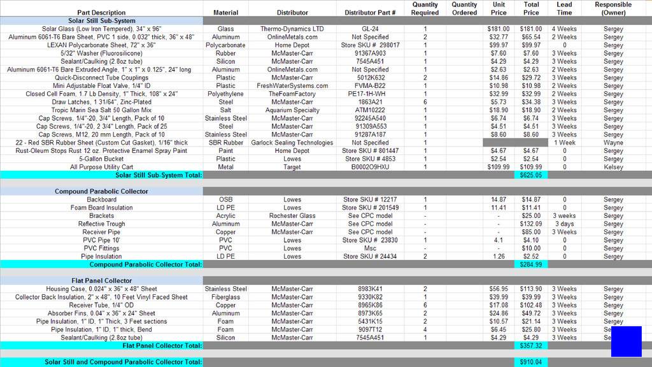The width and height of the screenshot is (652, 367).
Task: Click part number ATM10222
Action: point(370,110)
